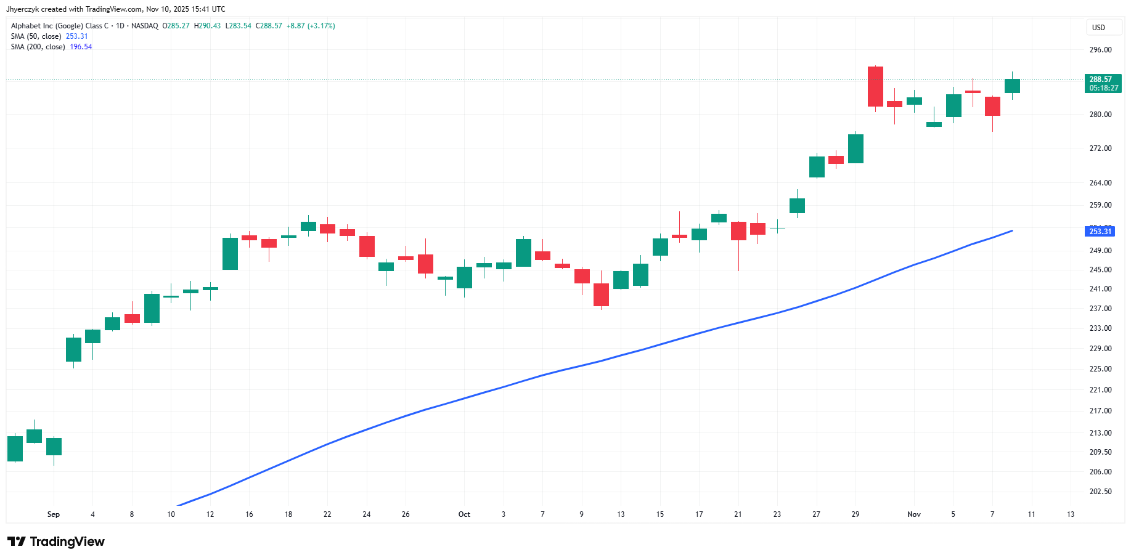Click the TradingView logo icon
Screen dimensions: 1131x560
coord(17,542)
